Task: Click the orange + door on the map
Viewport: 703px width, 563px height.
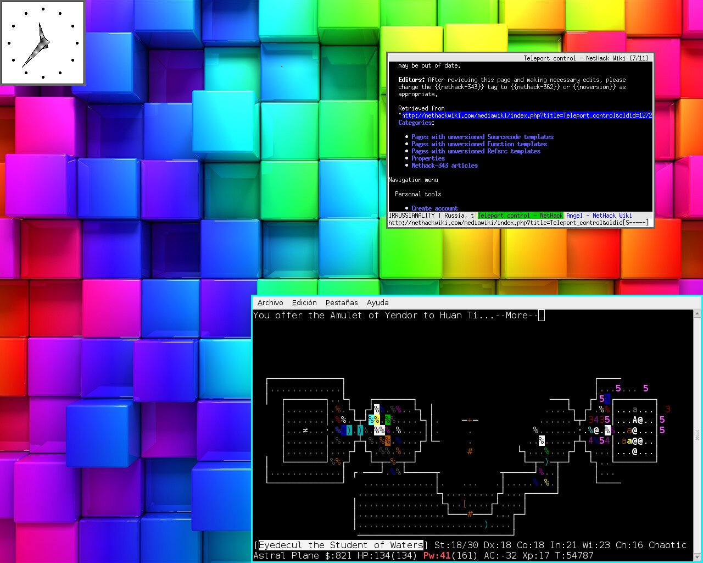Action: tap(470, 420)
